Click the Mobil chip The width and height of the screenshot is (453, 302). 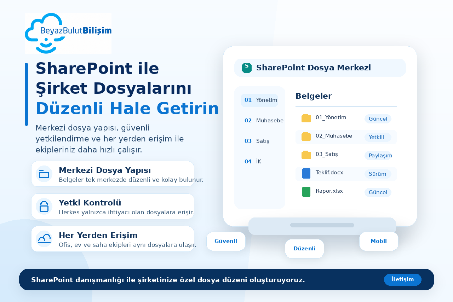coord(379,242)
